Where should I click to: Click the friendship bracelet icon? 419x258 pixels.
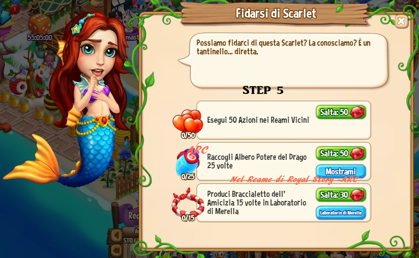(188, 203)
